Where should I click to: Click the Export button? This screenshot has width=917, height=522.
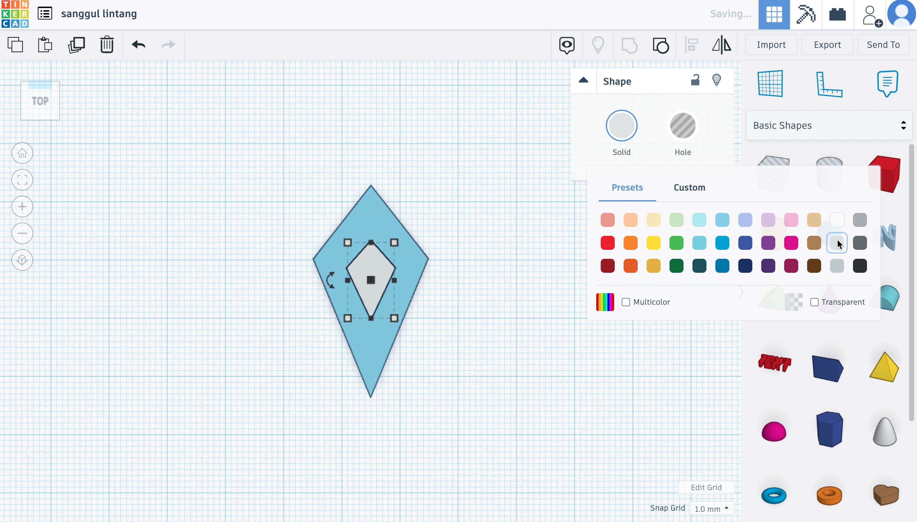tap(827, 45)
